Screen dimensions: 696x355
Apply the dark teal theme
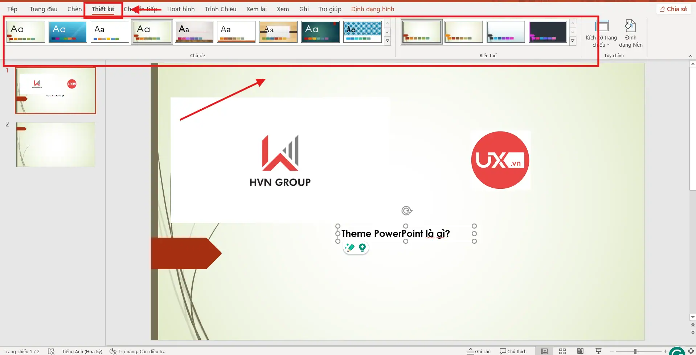pyautogui.click(x=320, y=32)
